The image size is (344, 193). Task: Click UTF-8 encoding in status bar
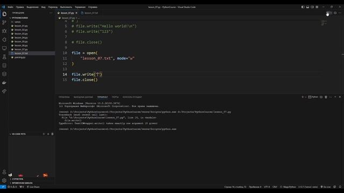click(x=267, y=187)
